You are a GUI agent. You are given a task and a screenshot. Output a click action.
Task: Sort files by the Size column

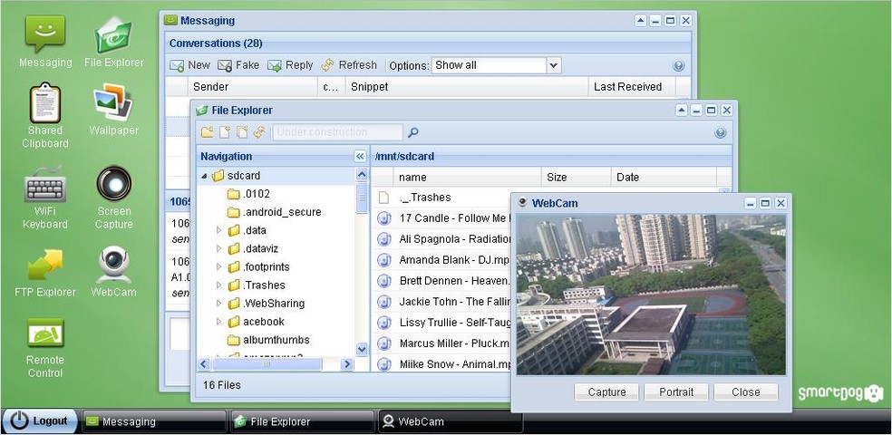(576, 178)
